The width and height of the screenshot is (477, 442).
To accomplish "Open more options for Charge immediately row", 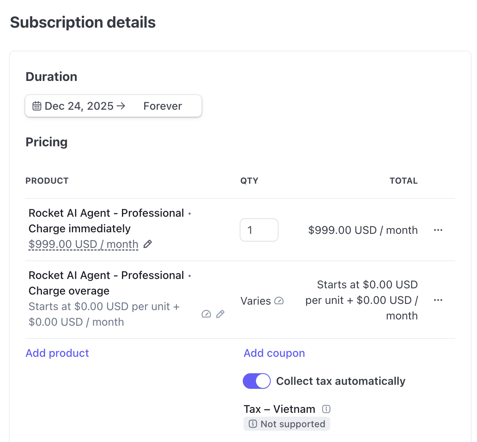I will click(438, 230).
